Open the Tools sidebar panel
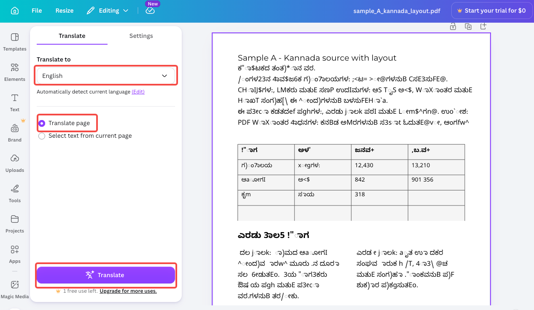 [15, 193]
